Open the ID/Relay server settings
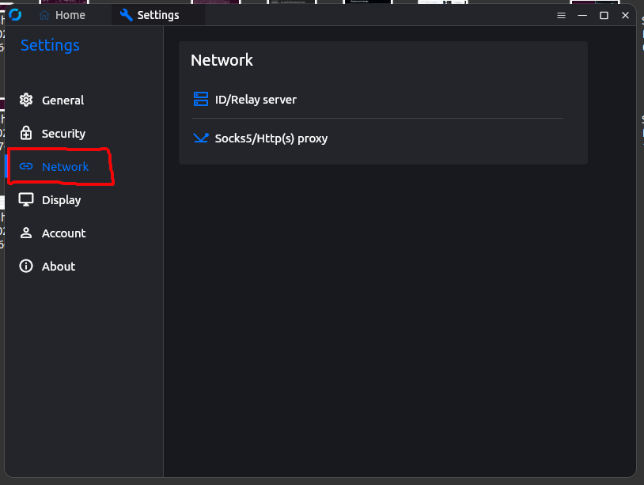 tap(256, 100)
